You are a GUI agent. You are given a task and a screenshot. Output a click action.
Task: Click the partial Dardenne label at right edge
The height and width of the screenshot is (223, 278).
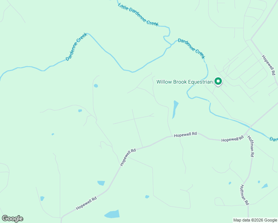point(274,139)
